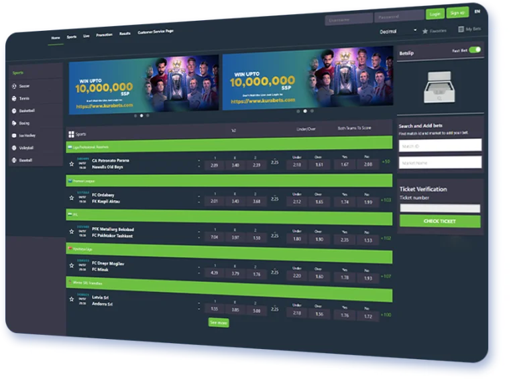Open the Decimal odds format dropdown
Image resolution: width=515 pixels, height=390 pixels.
pyautogui.click(x=398, y=31)
